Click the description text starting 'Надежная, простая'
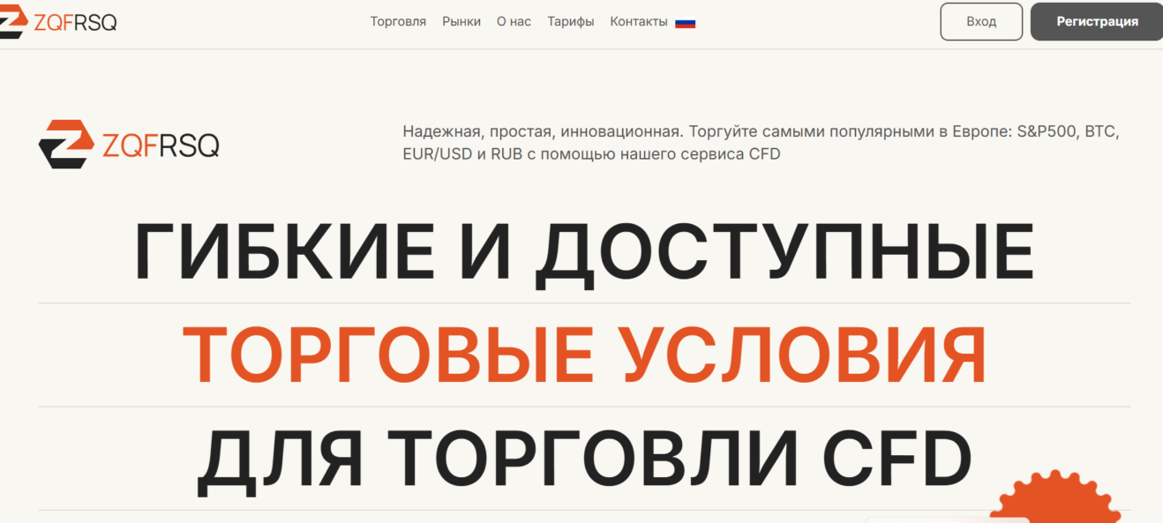 [760, 132]
